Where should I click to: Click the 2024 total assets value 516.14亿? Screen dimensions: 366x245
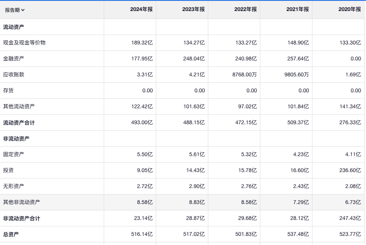pyautogui.click(x=142, y=234)
